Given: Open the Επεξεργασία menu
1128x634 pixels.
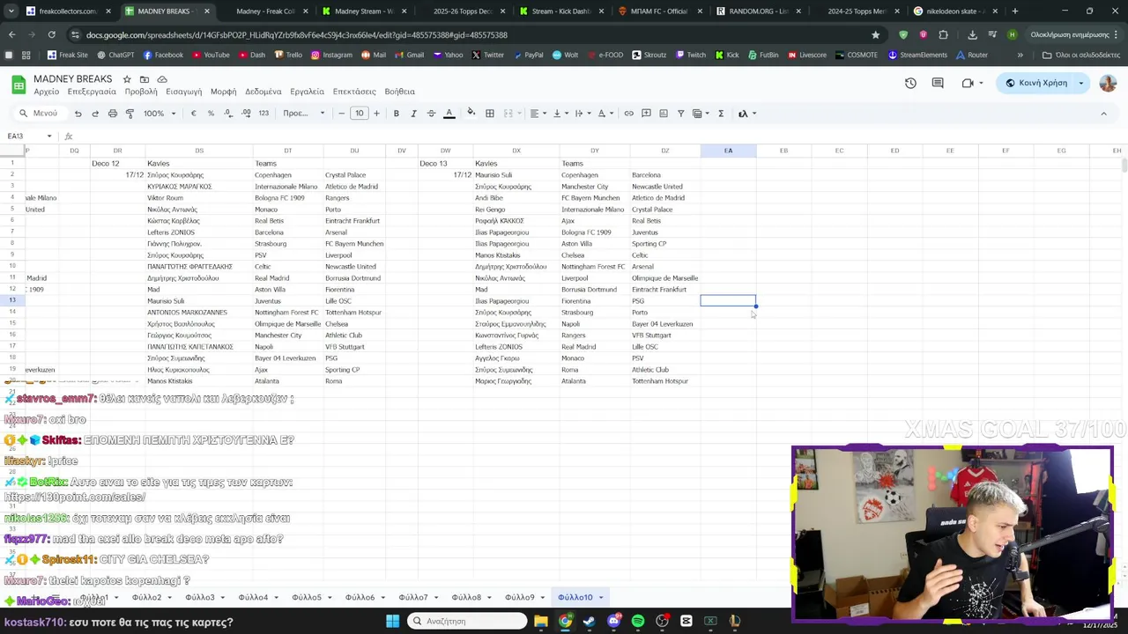Looking at the screenshot, I should [92, 92].
